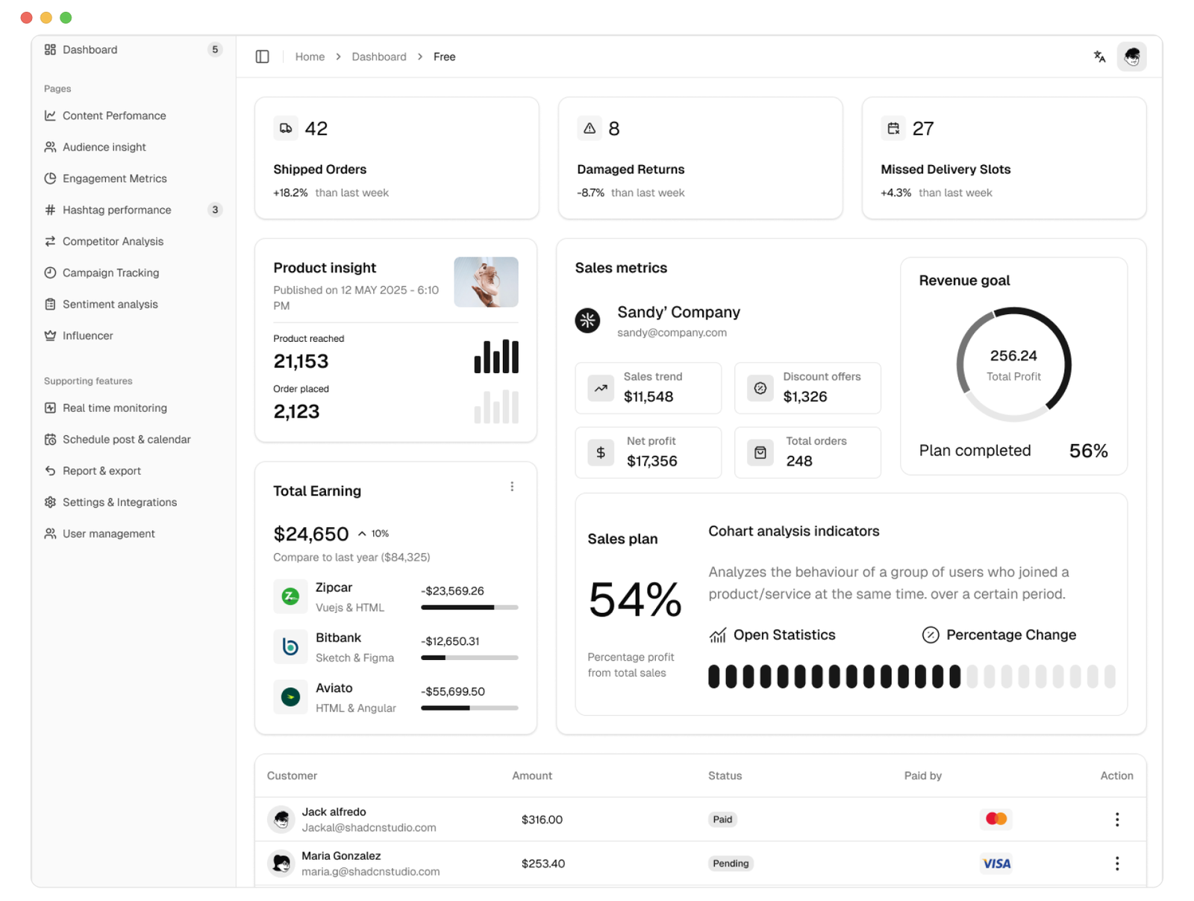Click the Total orders bag icon

pos(760,452)
